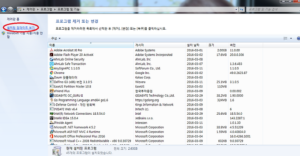The width and height of the screenshot is (300, 156).
Task: Click the EaseUS Partition Master icon
Action: point(52,86)
